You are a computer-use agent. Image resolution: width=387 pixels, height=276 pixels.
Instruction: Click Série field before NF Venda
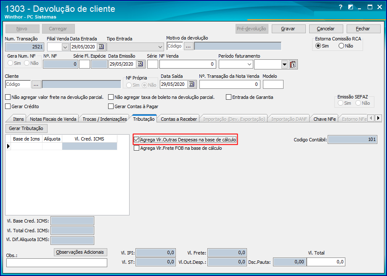(x=152, y=64)
